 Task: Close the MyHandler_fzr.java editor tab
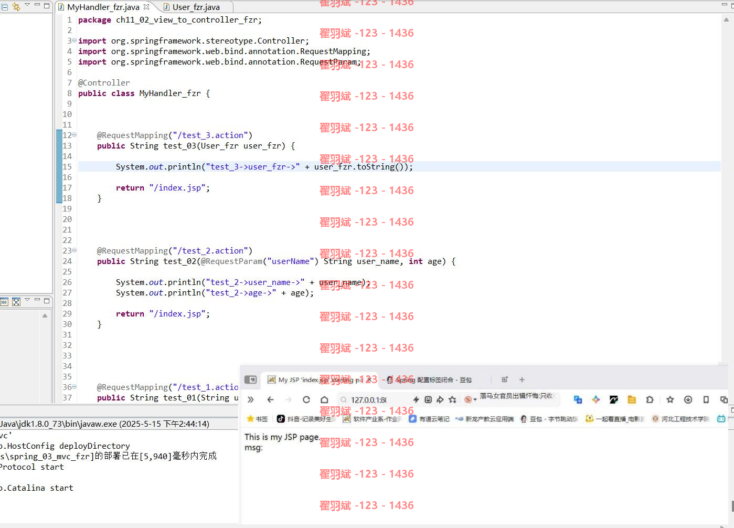click(146, 7)
